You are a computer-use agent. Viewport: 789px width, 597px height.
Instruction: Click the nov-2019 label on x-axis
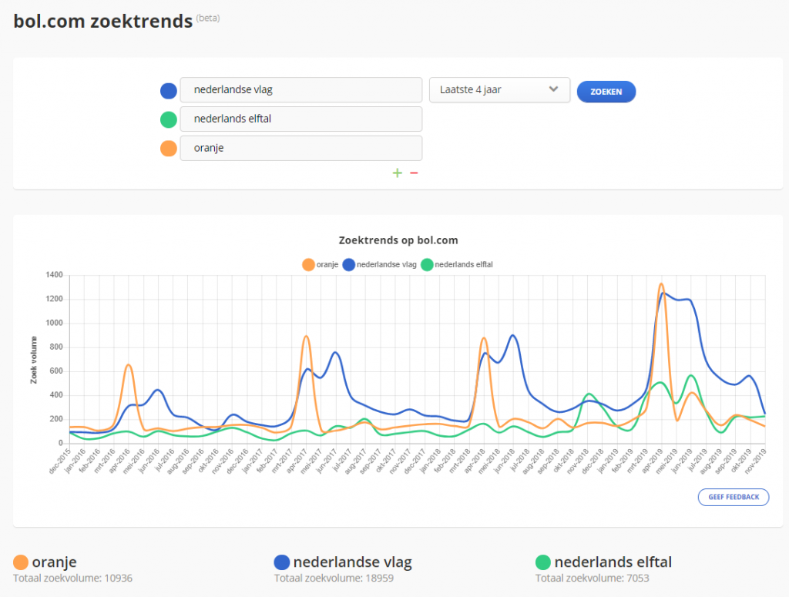coord(756,461)
